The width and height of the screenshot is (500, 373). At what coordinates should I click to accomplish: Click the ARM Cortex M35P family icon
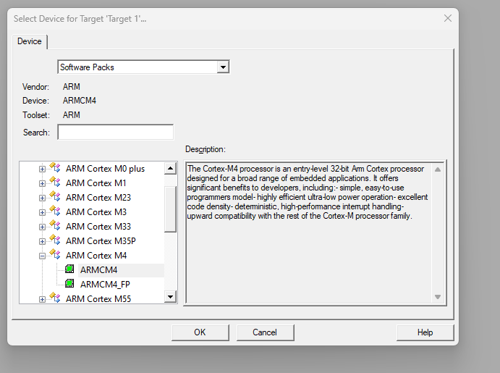pyautogui.click(x=55, y=240)
